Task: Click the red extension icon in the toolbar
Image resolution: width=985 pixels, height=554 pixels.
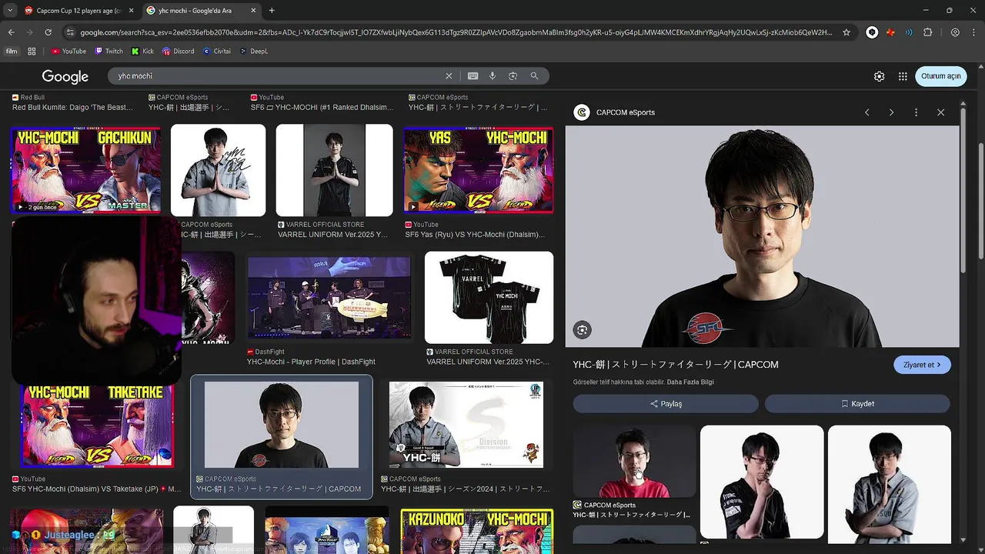Action: (x=890, y=32)
